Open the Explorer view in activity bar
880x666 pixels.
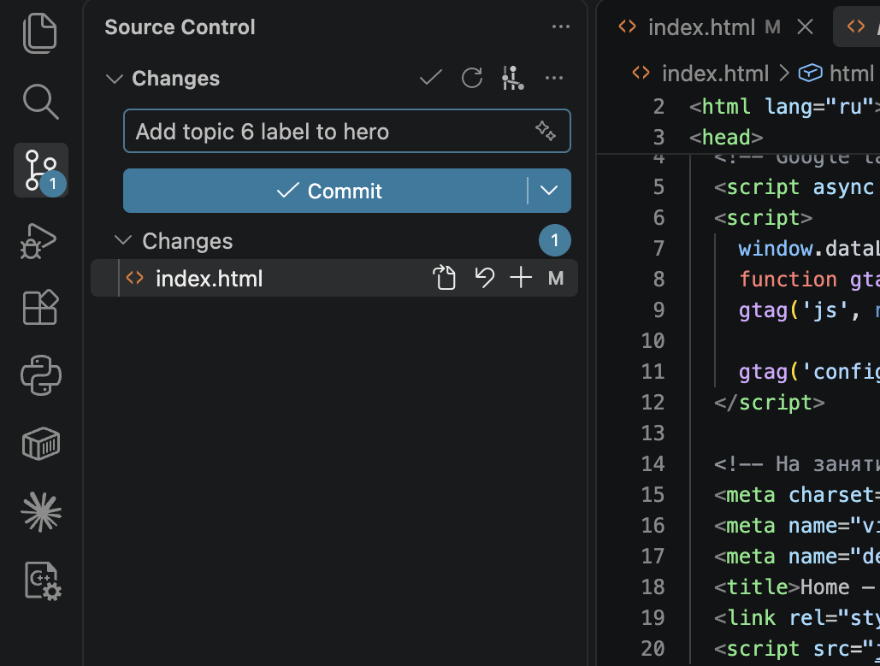click(x=40, y=33)
